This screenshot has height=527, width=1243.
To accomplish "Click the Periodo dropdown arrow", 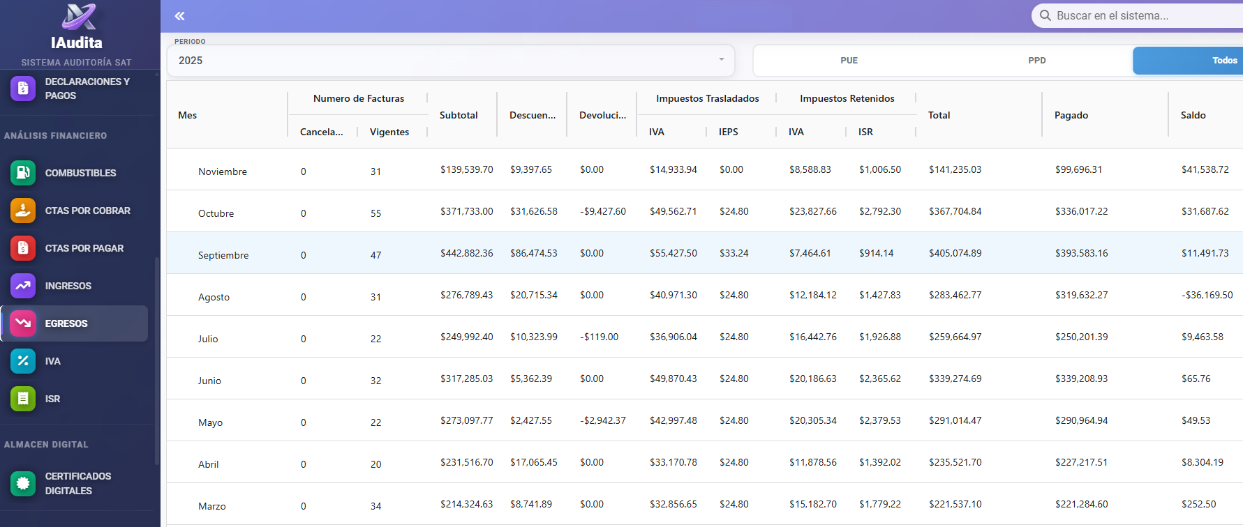I will point(721,60).
